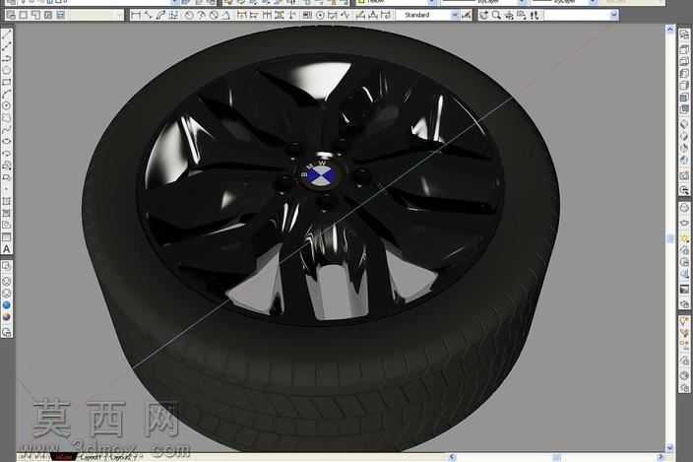The height and width of the screenshot is (462, 693).
Task: Convert Object to Viewport icon
Action: click(x=47, y=16)
